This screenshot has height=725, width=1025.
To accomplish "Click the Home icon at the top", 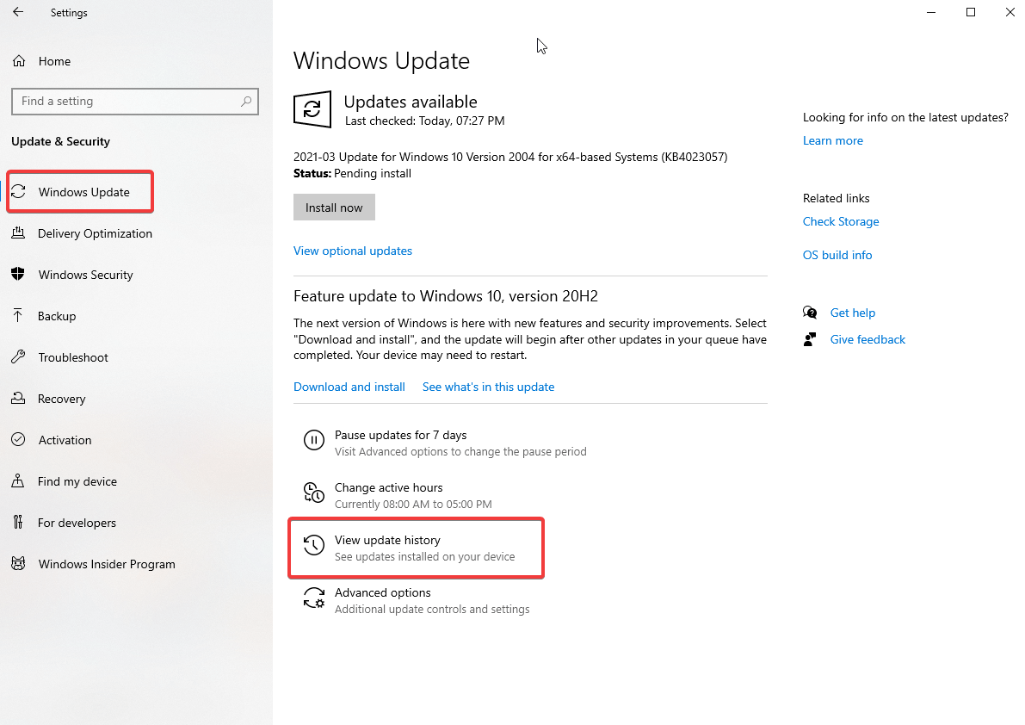I will 19,60.
